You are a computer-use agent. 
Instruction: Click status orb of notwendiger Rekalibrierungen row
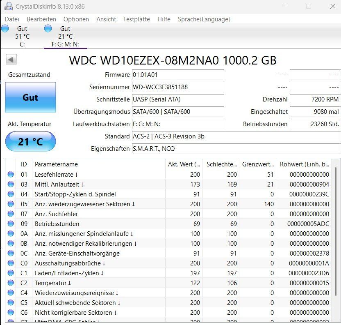tap(11, 243)
